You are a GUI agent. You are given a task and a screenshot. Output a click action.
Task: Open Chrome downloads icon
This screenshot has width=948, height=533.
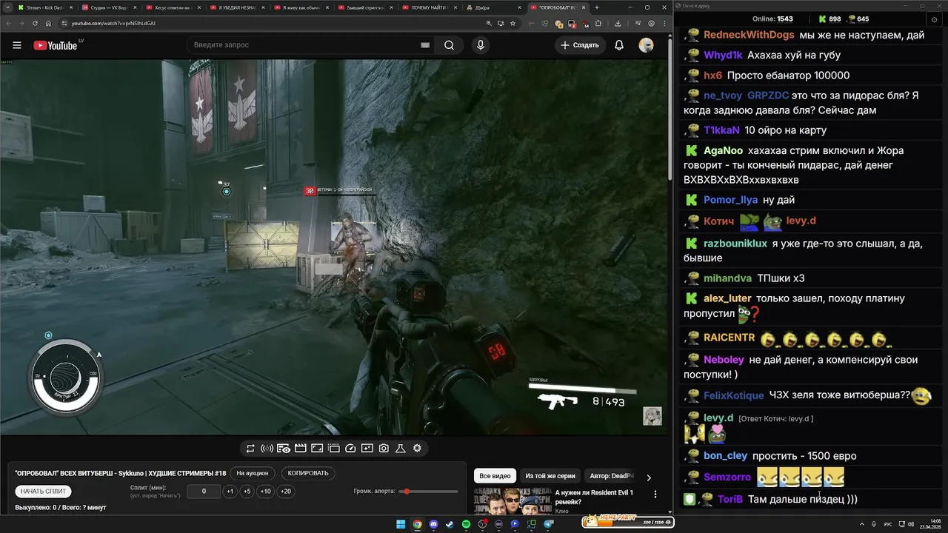[618, 23]
